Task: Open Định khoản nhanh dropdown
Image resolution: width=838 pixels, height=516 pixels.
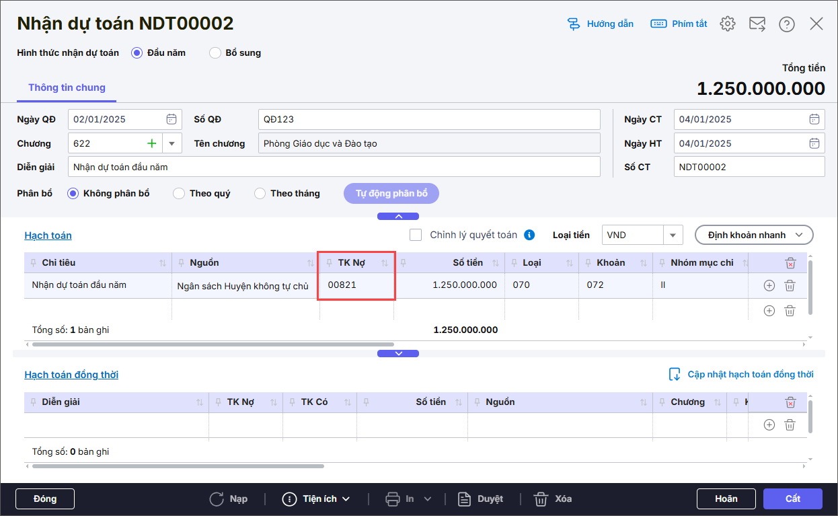Action: click(754, 235)
